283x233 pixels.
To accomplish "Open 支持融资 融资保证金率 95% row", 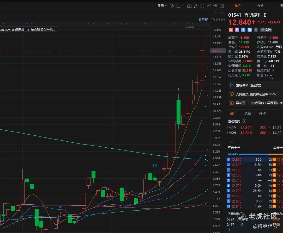I will click(256, 94).
